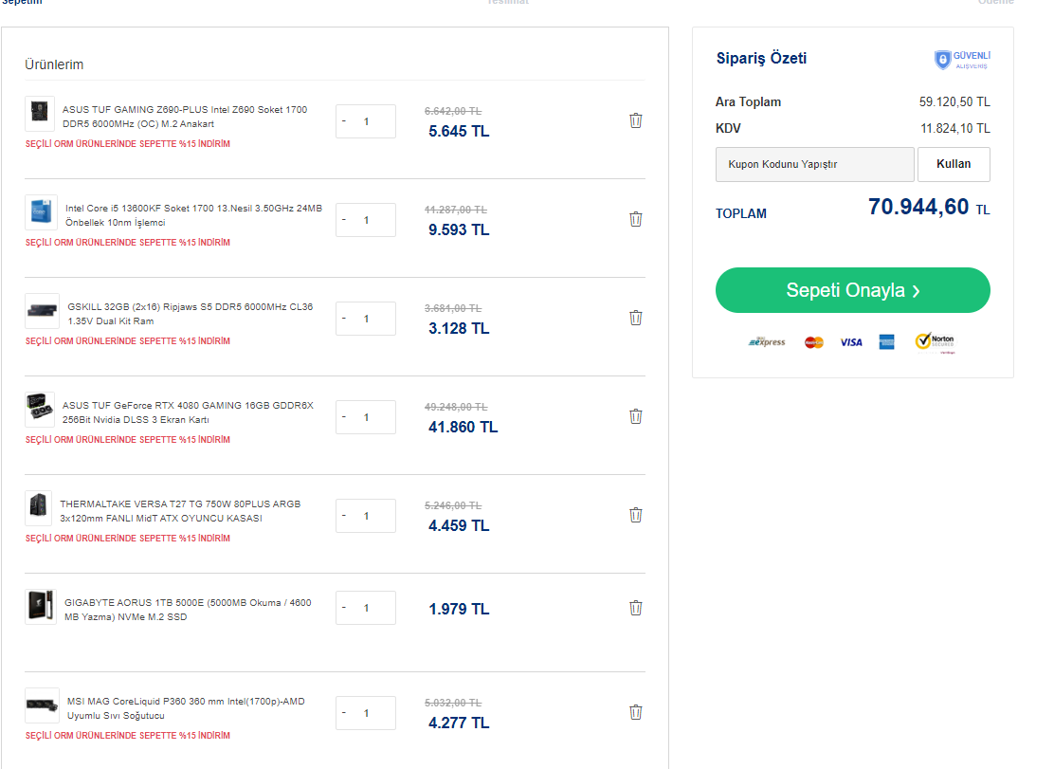Remove the Thermaltake Versa T27 case
This screenshot has height=769, width=1054.
pos(636,515)
